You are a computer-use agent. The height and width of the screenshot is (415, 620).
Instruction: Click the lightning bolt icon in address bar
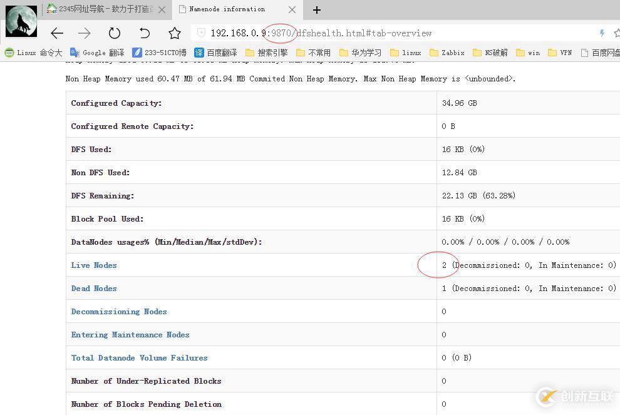tap(602, 33)
